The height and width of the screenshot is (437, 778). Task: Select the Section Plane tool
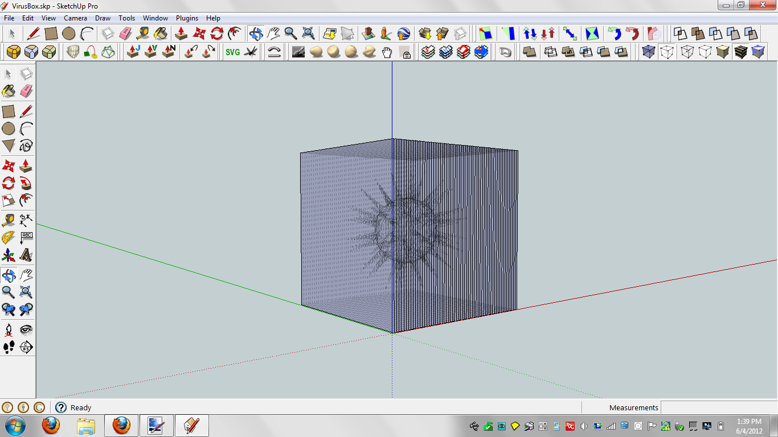26,347
